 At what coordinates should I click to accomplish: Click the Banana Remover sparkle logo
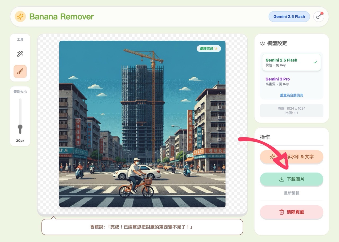tap(20, 17)
